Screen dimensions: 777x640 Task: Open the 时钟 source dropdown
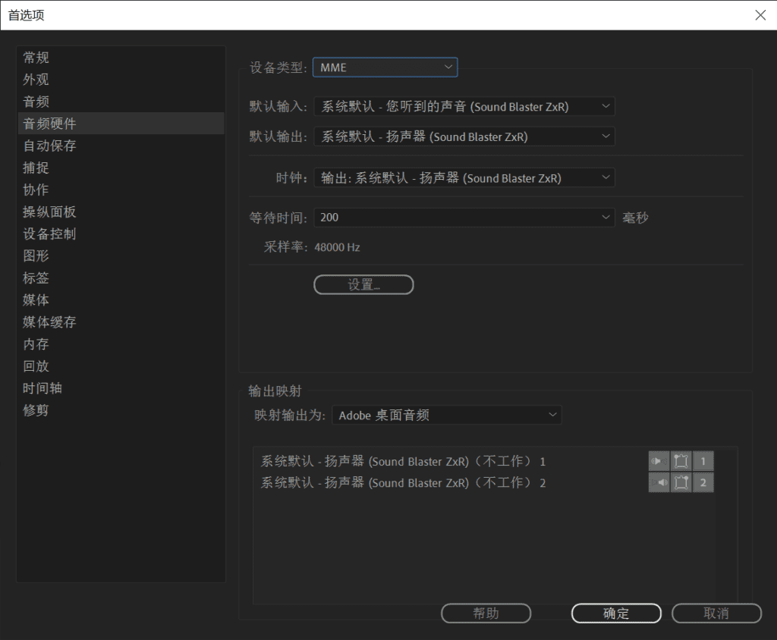[464, 178]
